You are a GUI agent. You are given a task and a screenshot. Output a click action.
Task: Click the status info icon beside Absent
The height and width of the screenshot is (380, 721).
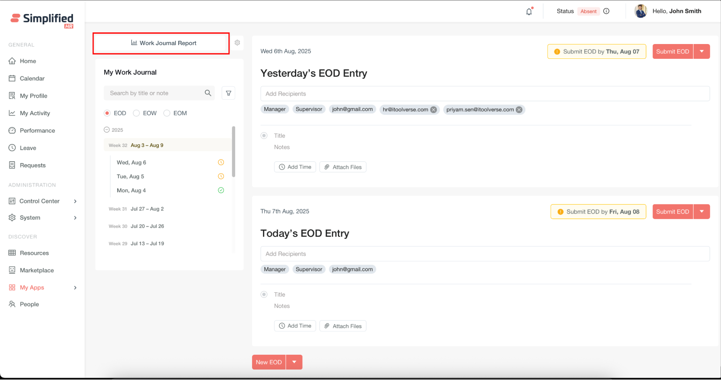(x=606, y=11)
